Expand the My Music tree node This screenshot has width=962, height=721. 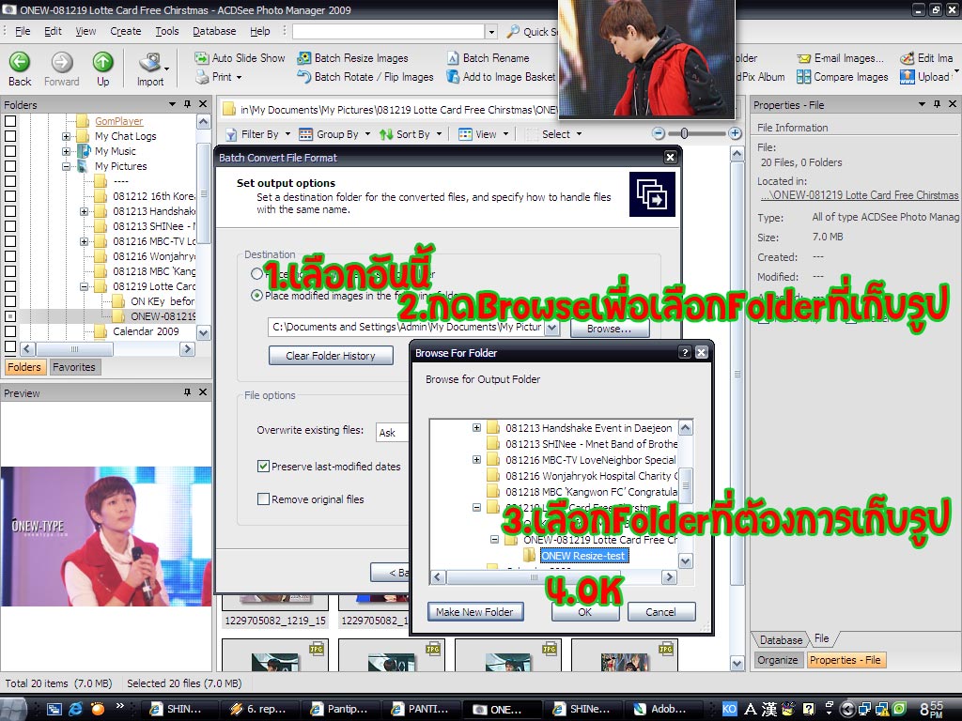click(67, 151)
